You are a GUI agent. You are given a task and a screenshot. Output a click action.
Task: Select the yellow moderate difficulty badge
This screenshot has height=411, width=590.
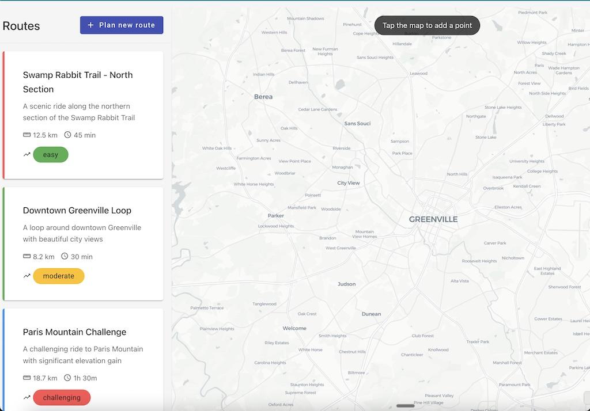click(x=59, y=276)
